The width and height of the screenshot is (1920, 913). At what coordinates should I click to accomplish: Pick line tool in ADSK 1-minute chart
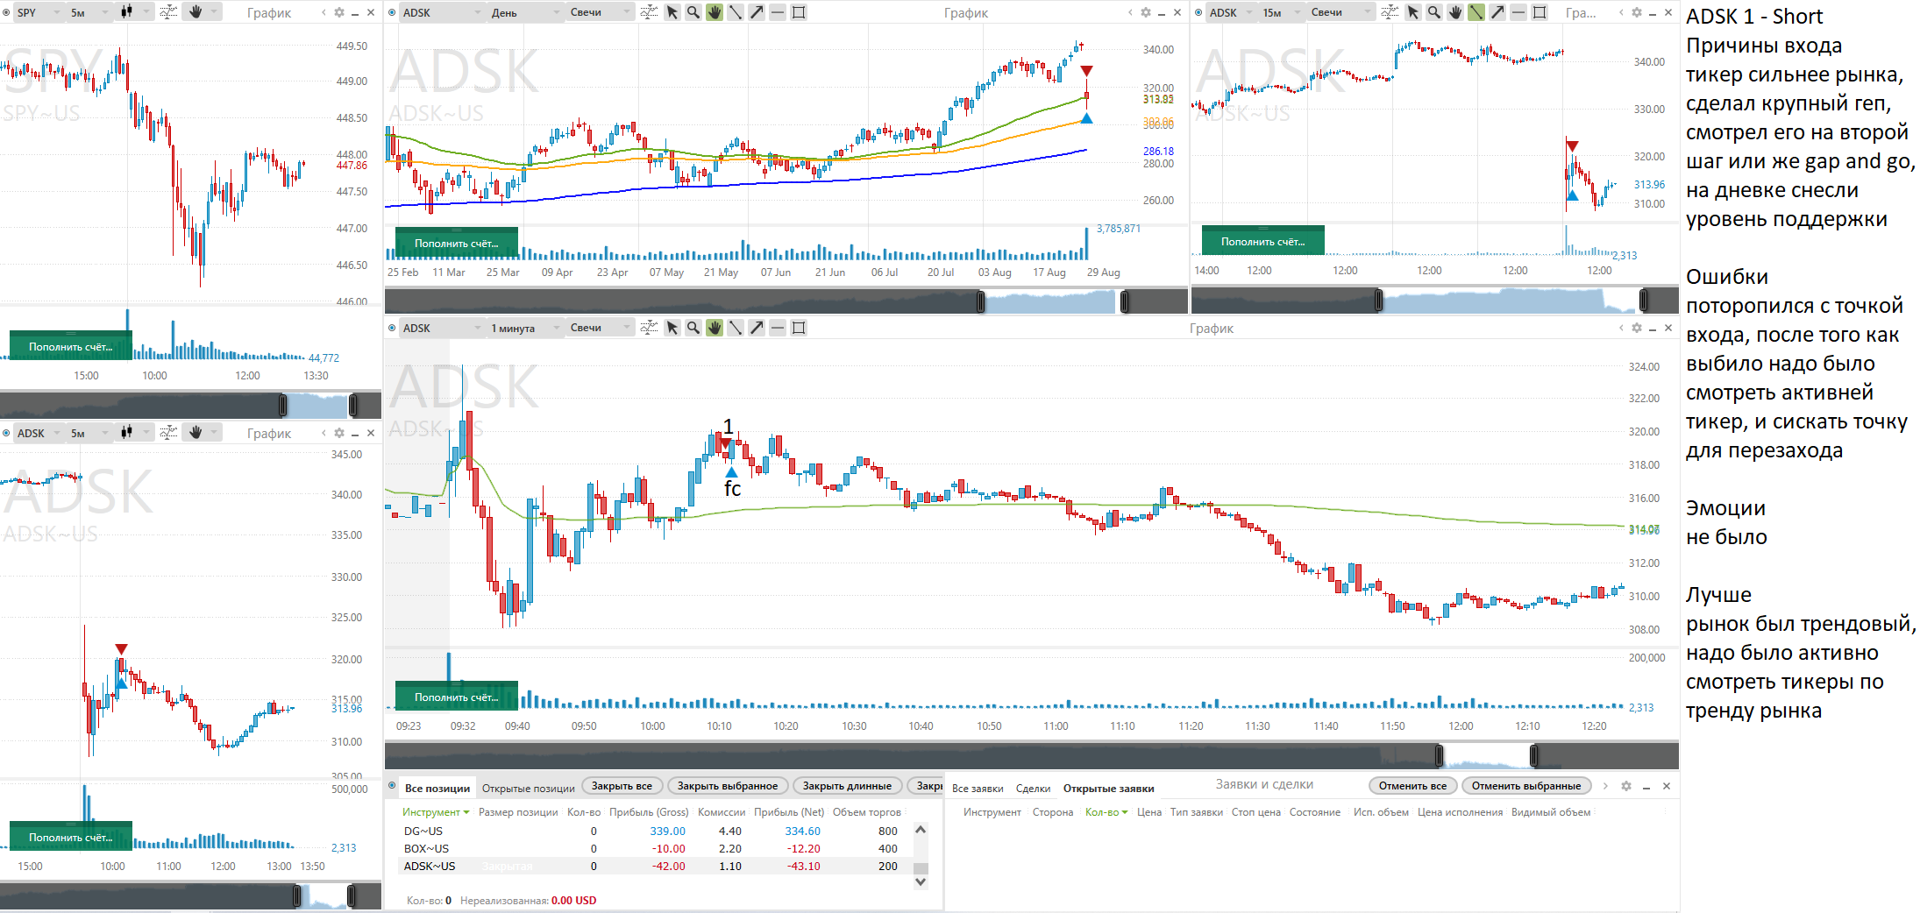[736, 328]
